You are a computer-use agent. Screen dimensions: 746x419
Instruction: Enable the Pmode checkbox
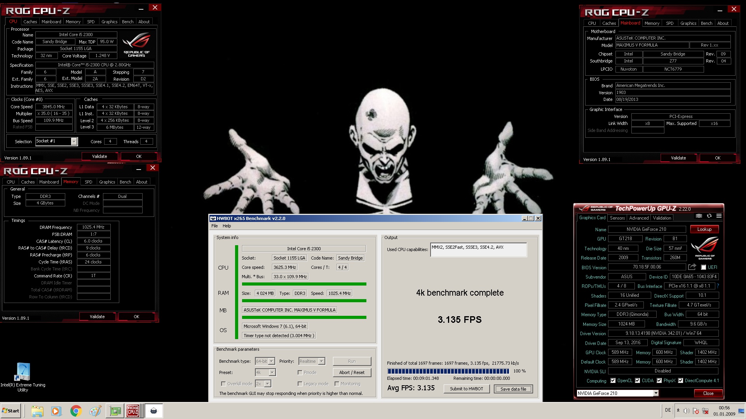coord(300,372)
